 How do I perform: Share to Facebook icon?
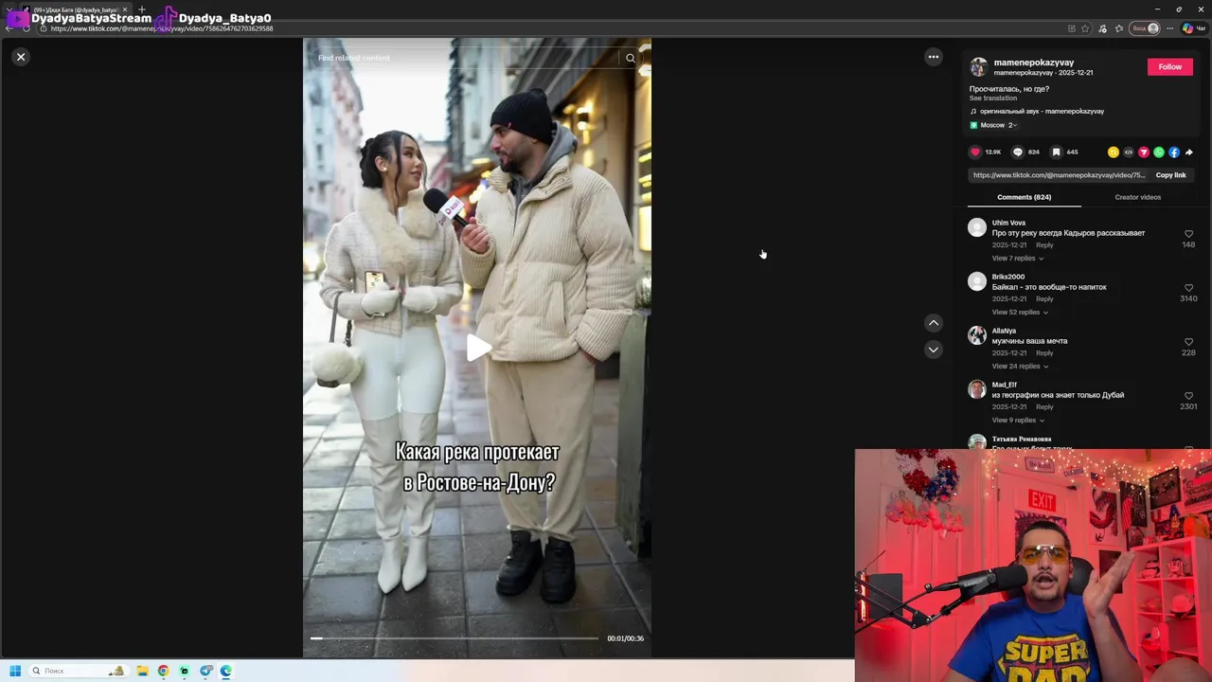1174,153
